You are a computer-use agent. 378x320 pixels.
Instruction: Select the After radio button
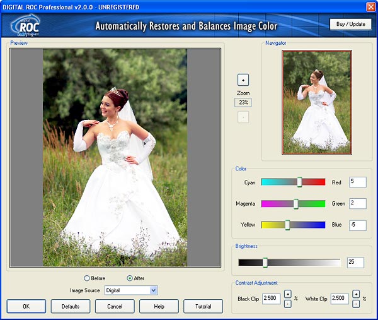tap(130, 278)
